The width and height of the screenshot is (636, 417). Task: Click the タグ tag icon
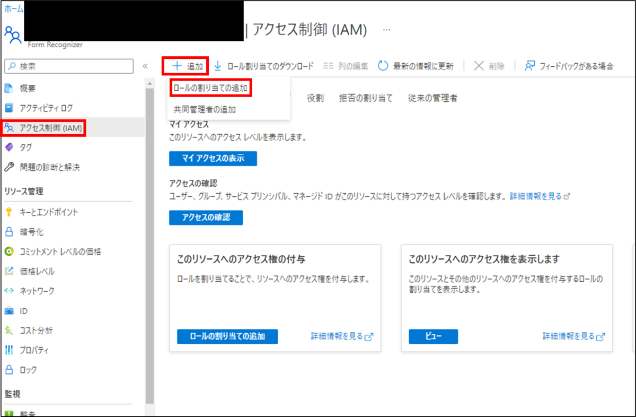(9, 147)
